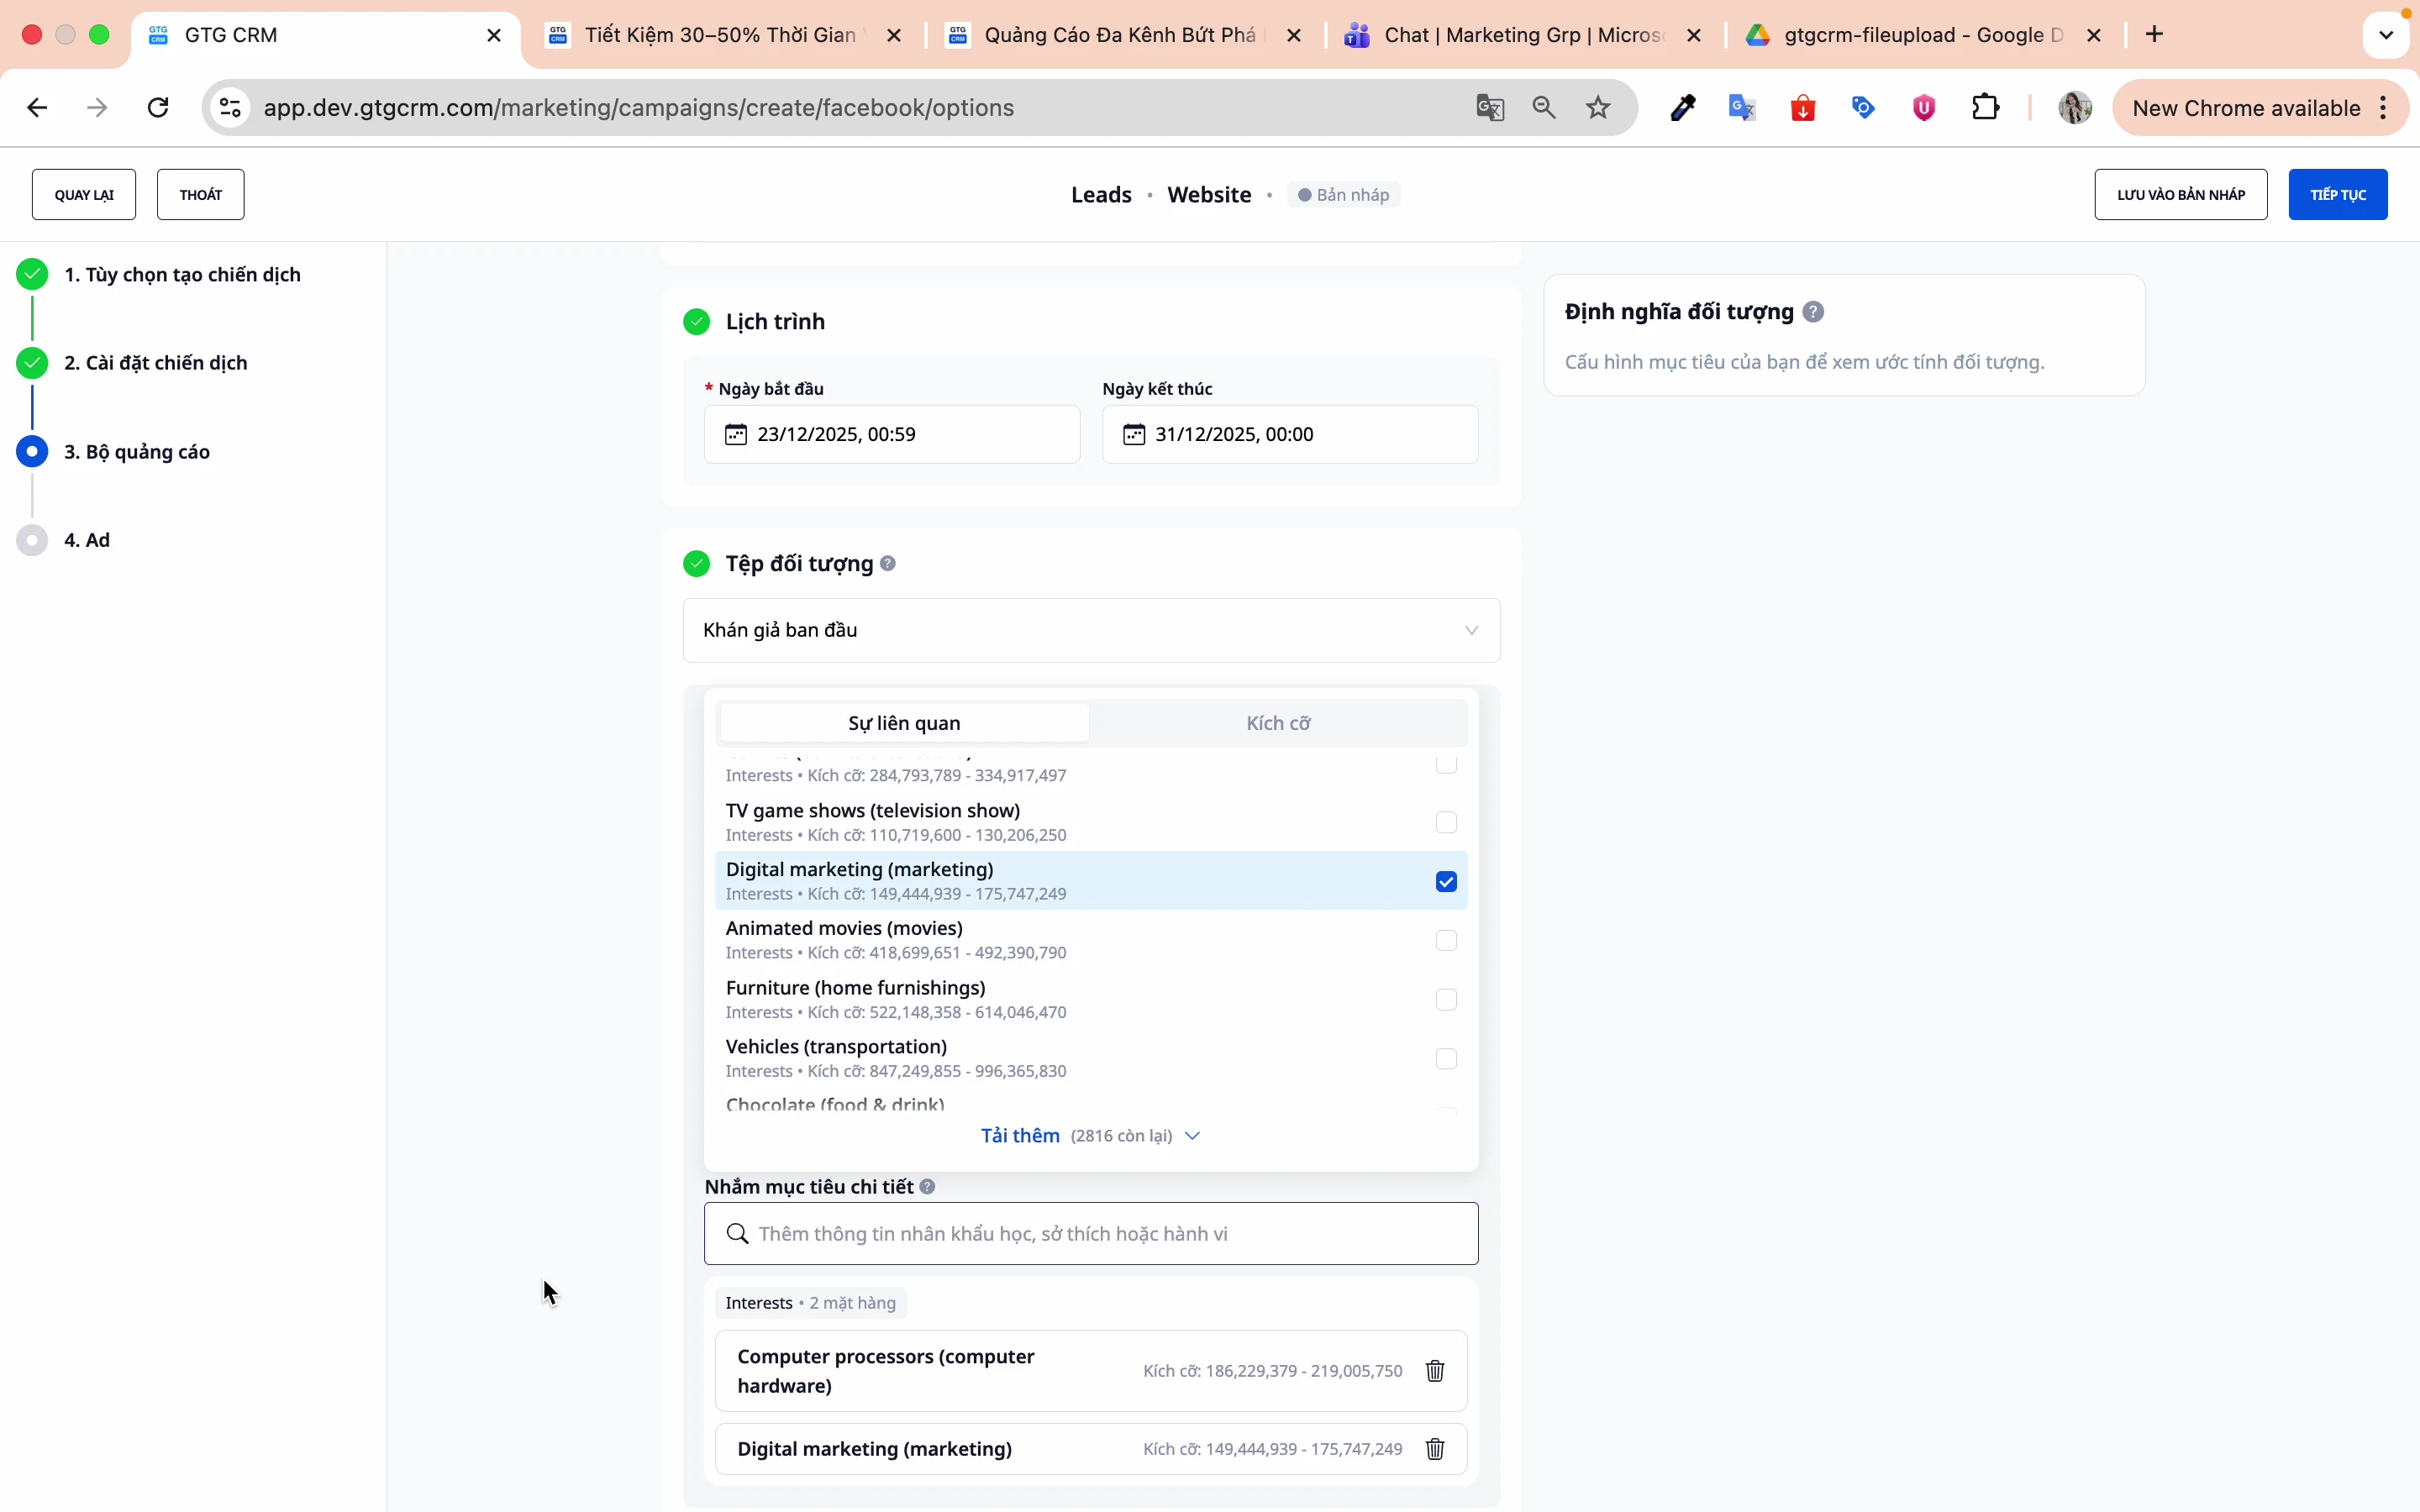Open Ngày kết thúc date picker
This screenshot has width=2420, height=1512.
click(x=1289, y=434)
